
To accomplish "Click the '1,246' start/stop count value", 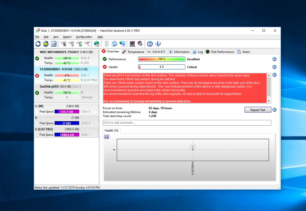I will click(152, 116).
